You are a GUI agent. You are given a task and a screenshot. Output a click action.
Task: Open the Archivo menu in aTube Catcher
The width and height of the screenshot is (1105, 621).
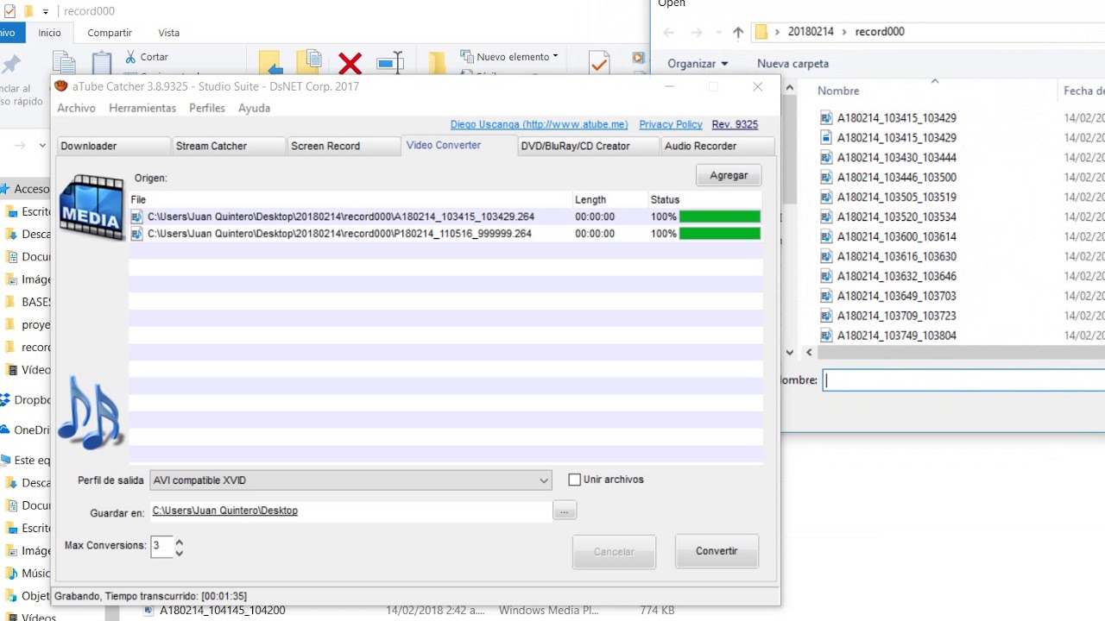point(76,108)
